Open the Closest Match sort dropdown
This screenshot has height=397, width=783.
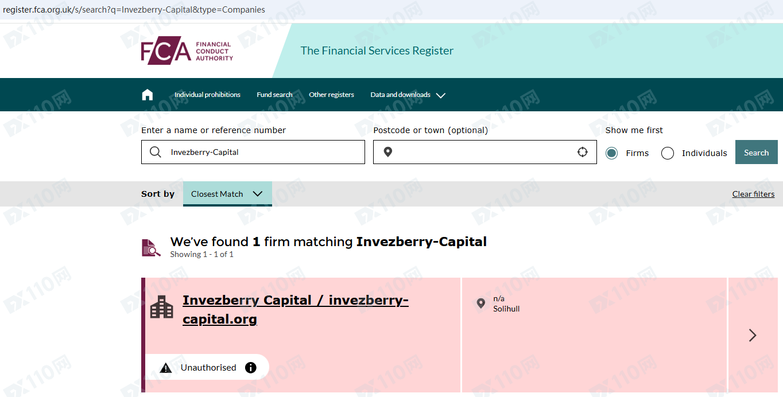(227, 194)
